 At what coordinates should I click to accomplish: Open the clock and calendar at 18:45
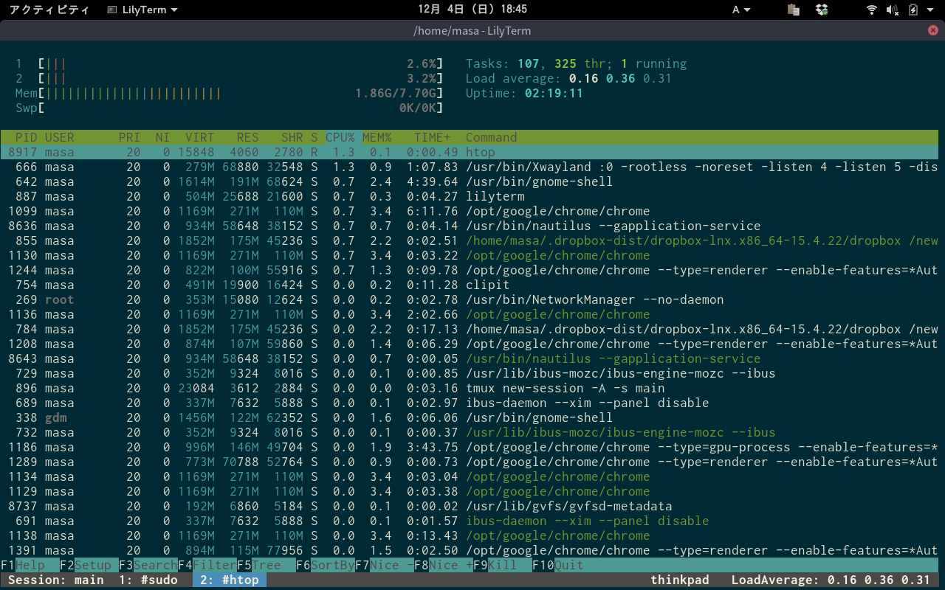(472, 10)
